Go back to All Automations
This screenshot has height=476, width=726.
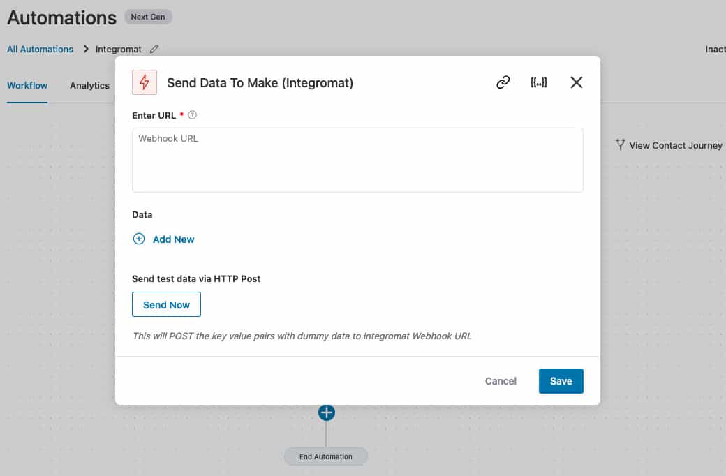40,49
